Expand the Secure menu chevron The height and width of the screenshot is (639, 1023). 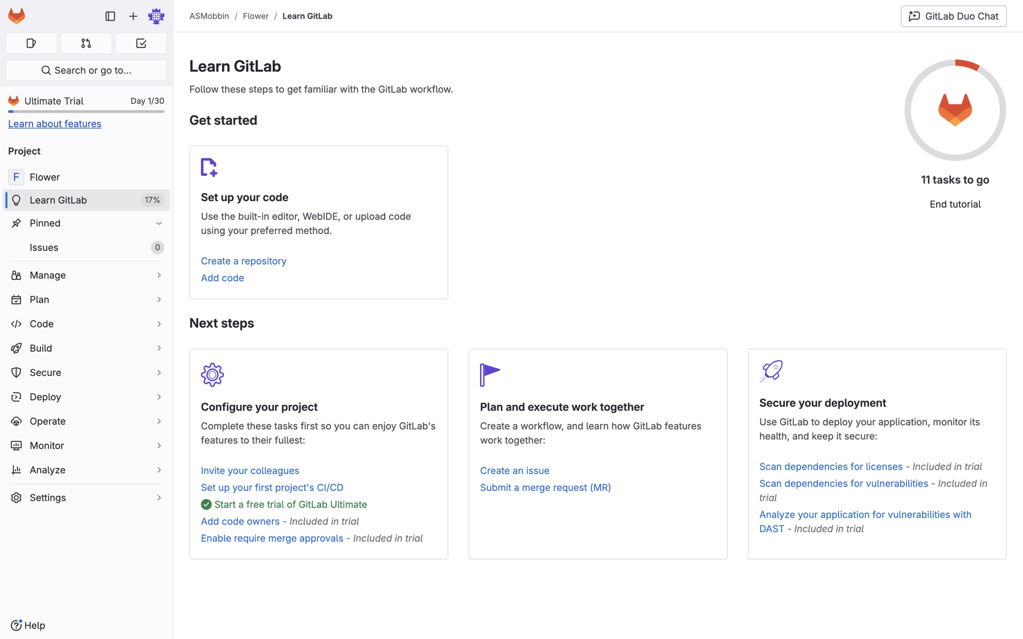click(159, 373)
